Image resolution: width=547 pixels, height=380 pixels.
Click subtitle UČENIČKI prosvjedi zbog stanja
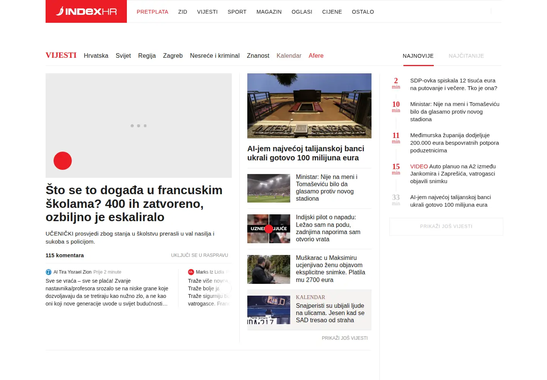pos(130,237)
